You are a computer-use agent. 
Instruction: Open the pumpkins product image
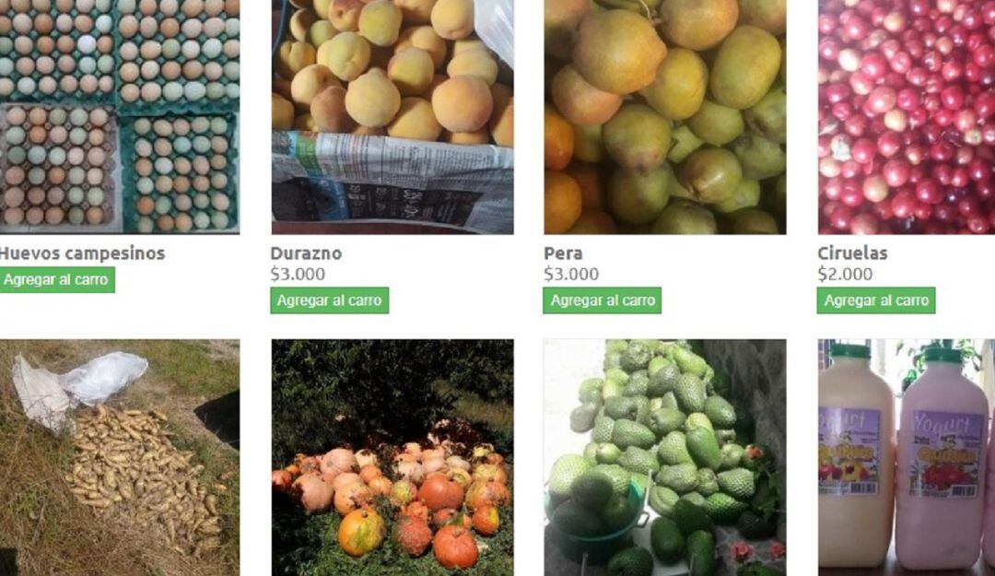(x=392, y=457)
